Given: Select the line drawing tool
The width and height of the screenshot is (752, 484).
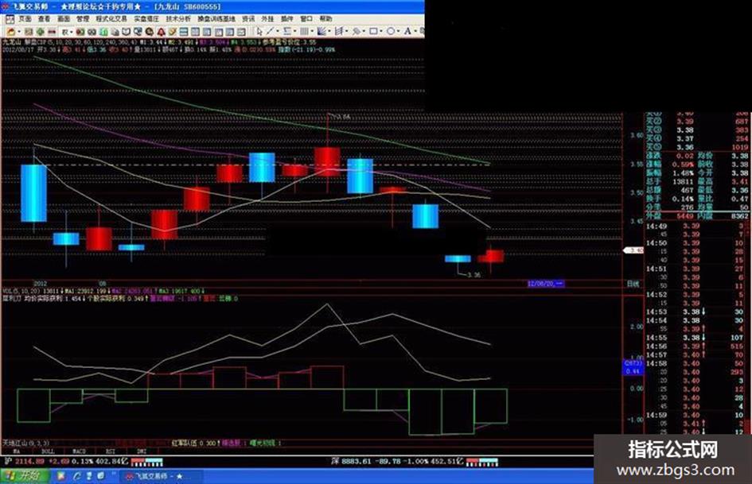Looking at the screenshot, I should pyautogui.click(x=270, y=32).
